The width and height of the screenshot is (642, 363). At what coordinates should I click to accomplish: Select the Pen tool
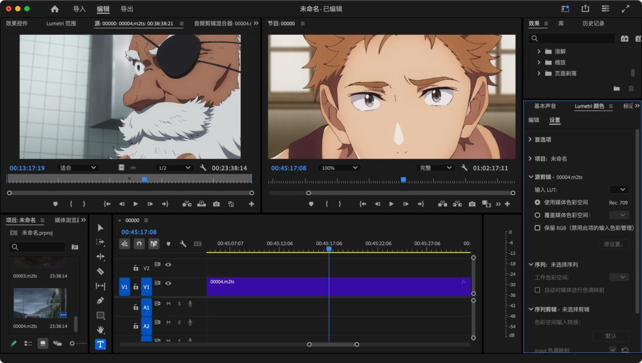(101, 300)
